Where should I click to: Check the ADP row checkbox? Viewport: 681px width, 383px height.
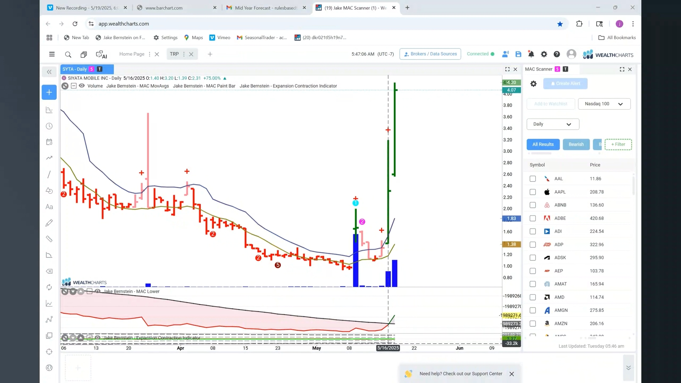[x=533, y=245]
